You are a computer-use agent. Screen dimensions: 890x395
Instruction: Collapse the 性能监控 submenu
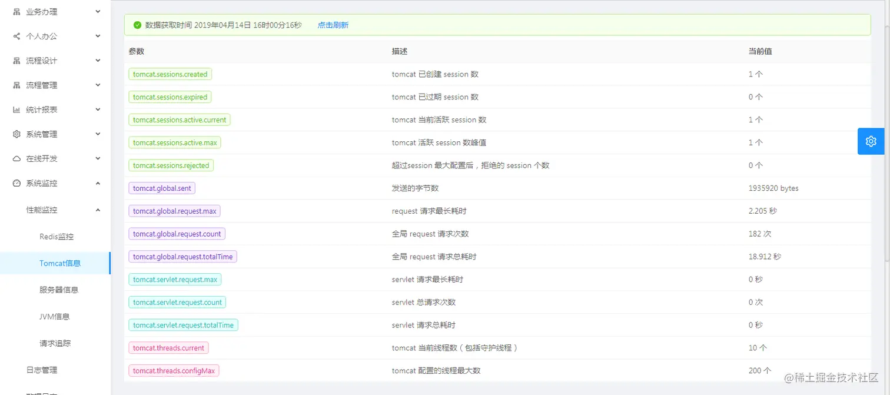[98, 210]
